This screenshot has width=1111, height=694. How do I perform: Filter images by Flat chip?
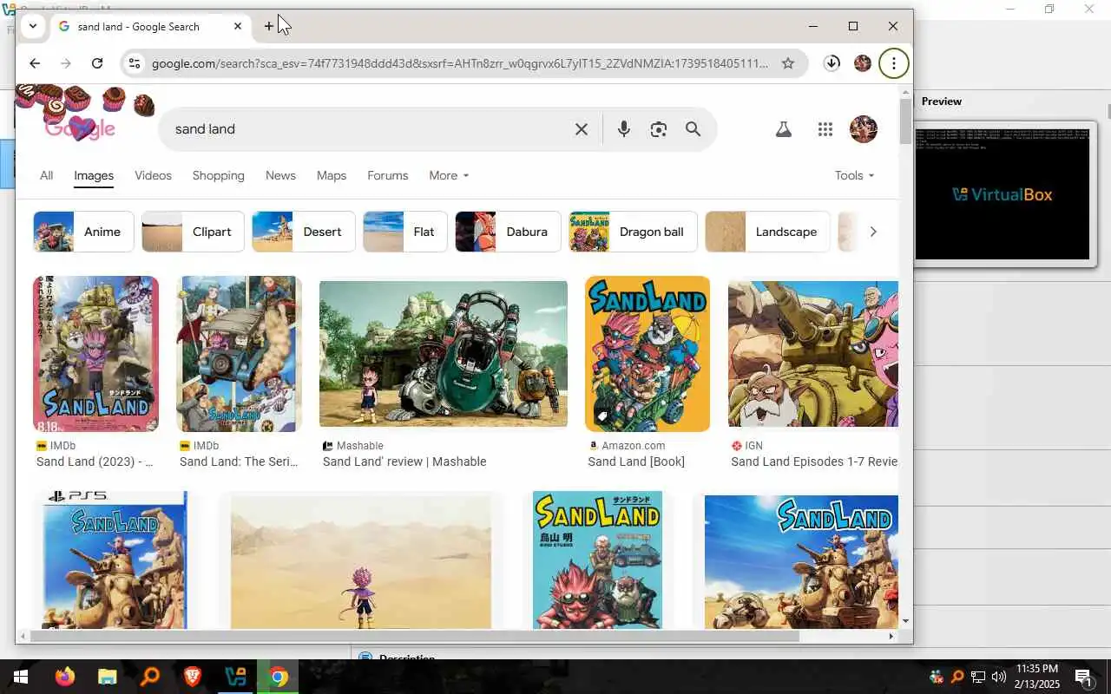pyautogui.click(x=405, y=232)
